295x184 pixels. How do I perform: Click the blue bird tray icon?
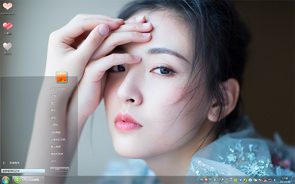(240, 180)
